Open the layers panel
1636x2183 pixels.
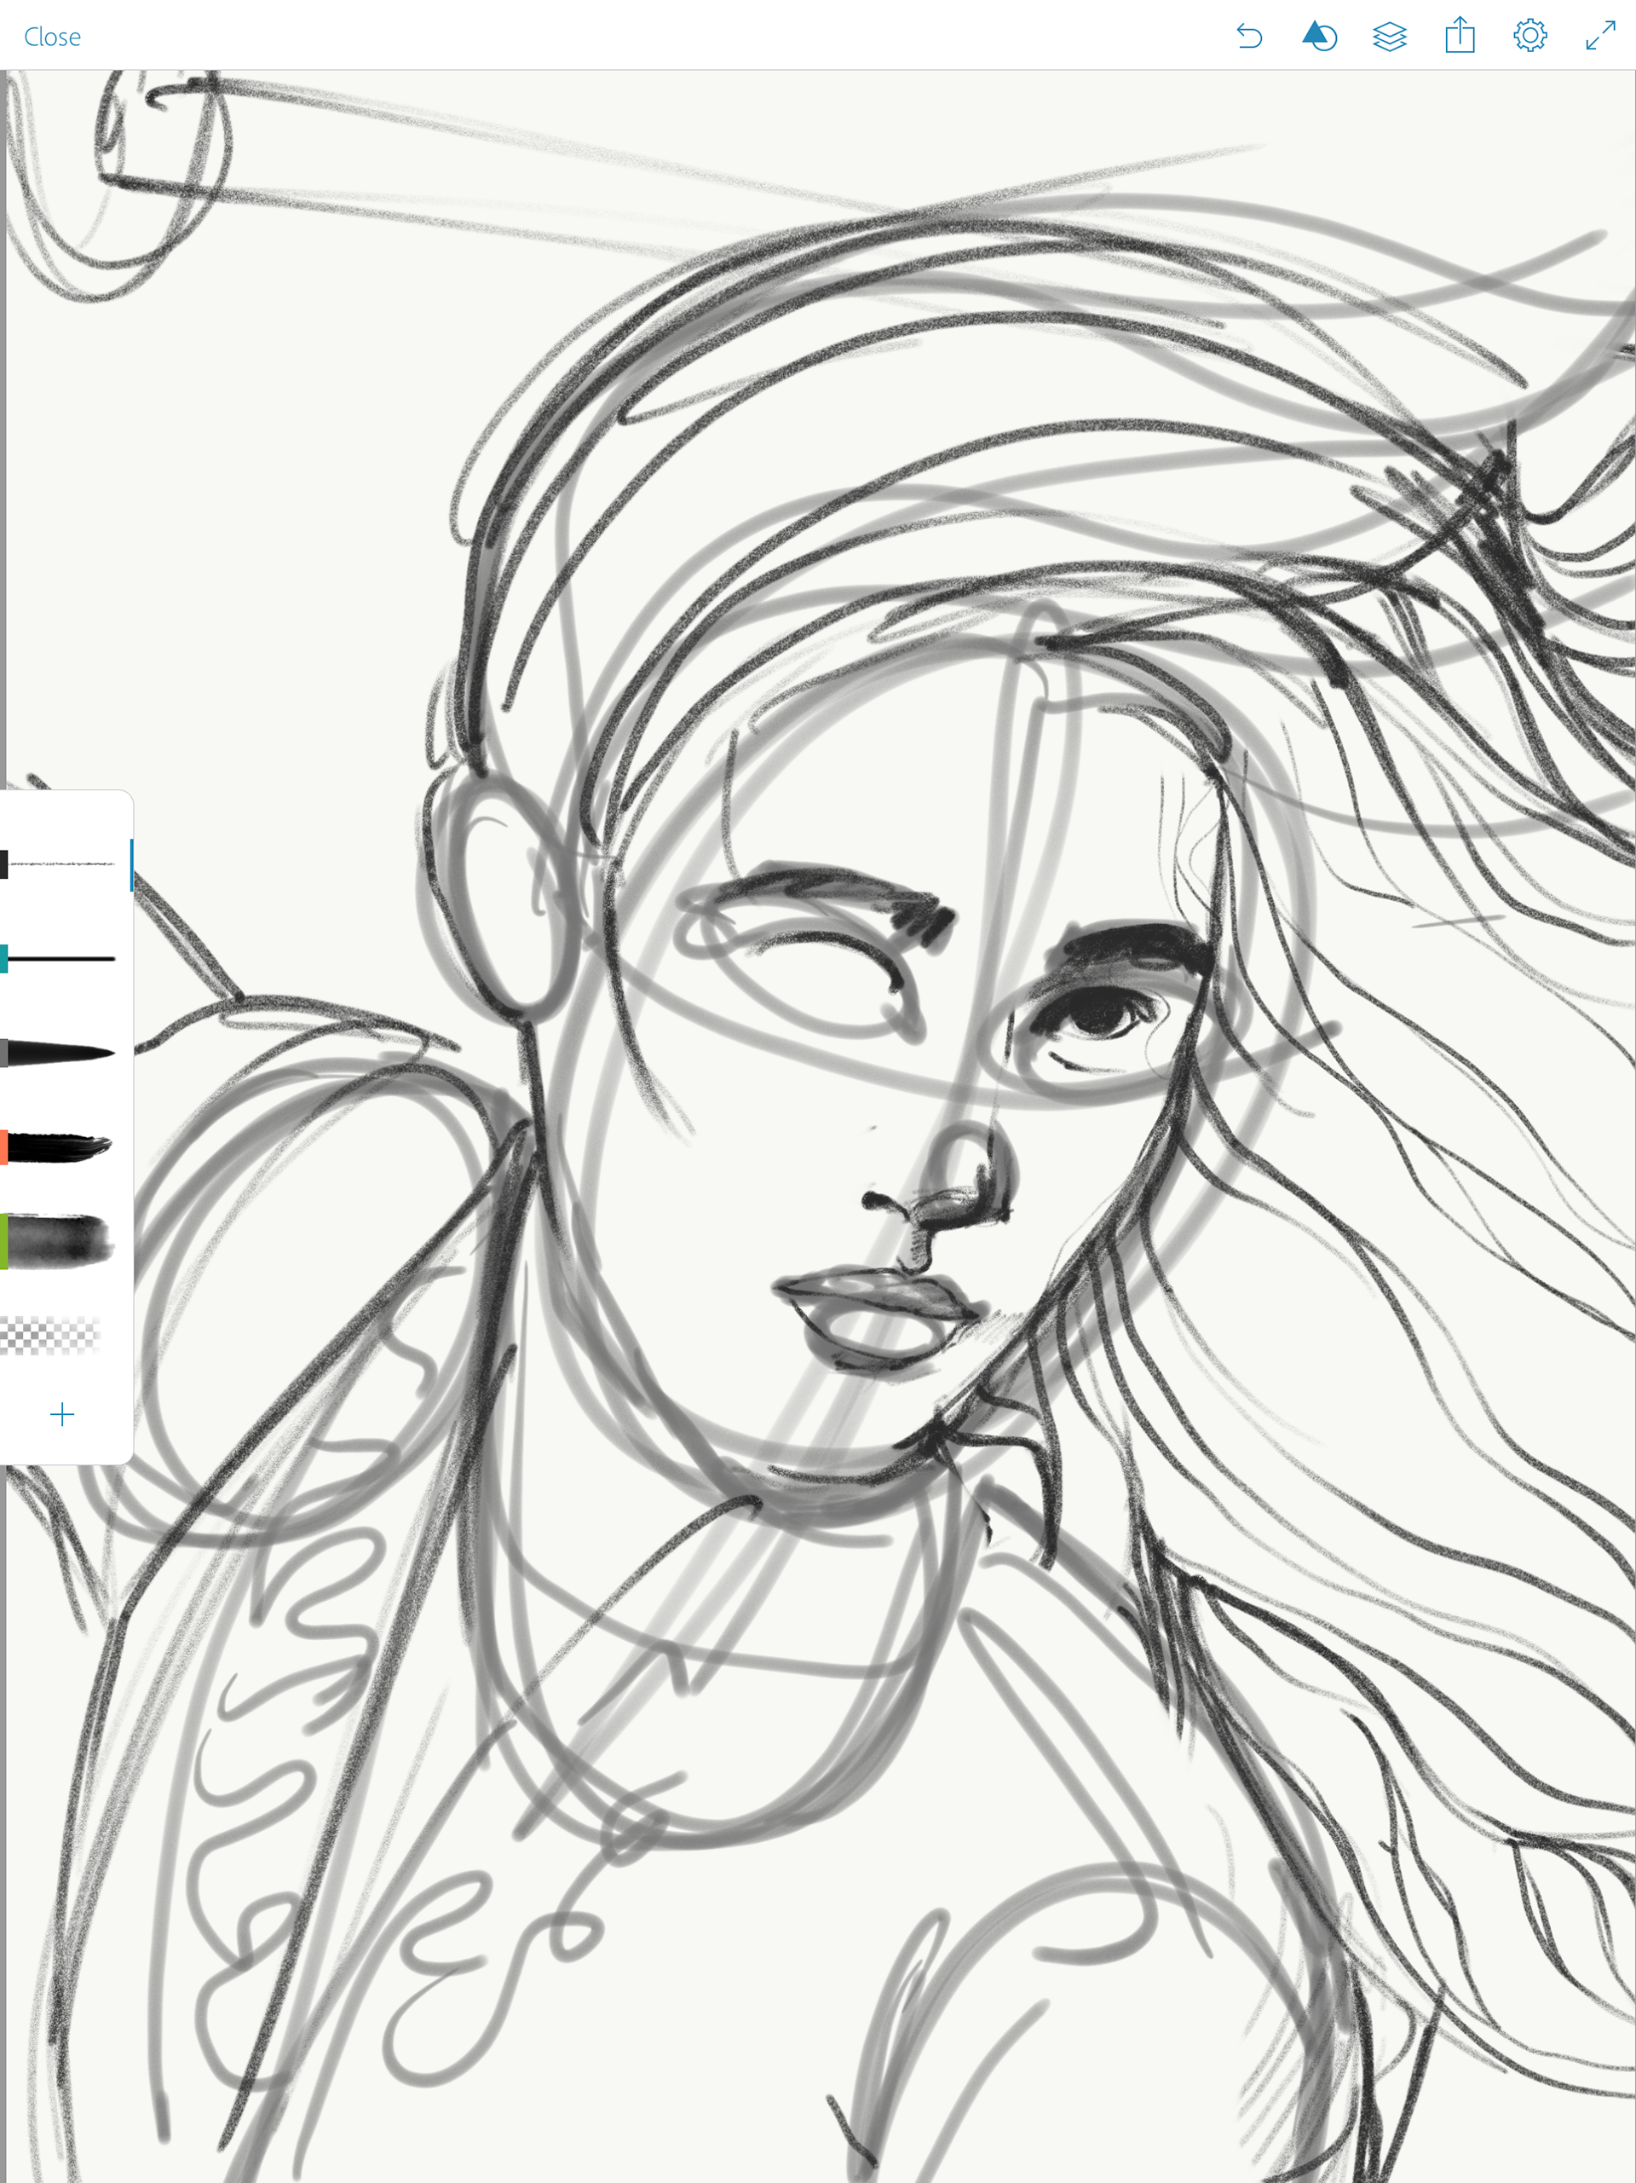[1389, 37]
